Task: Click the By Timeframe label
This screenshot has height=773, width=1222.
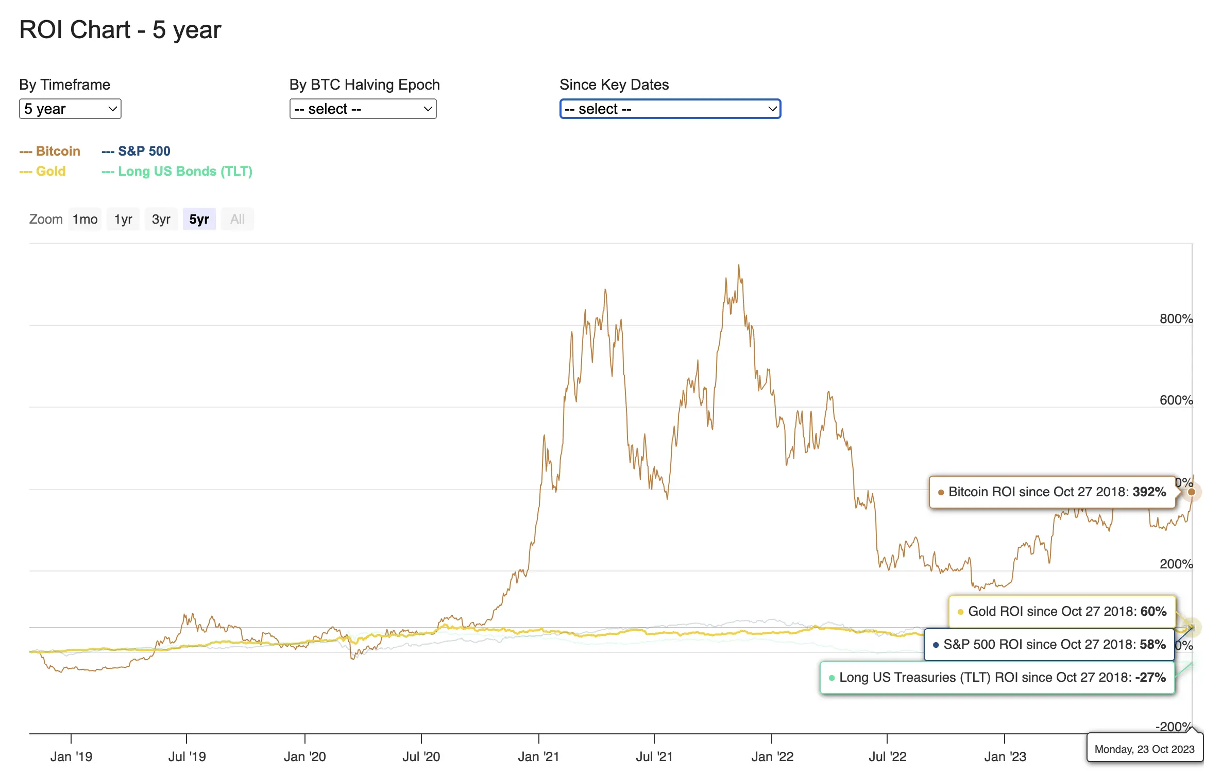Action: pyautogui.click(x=65, y=85)
